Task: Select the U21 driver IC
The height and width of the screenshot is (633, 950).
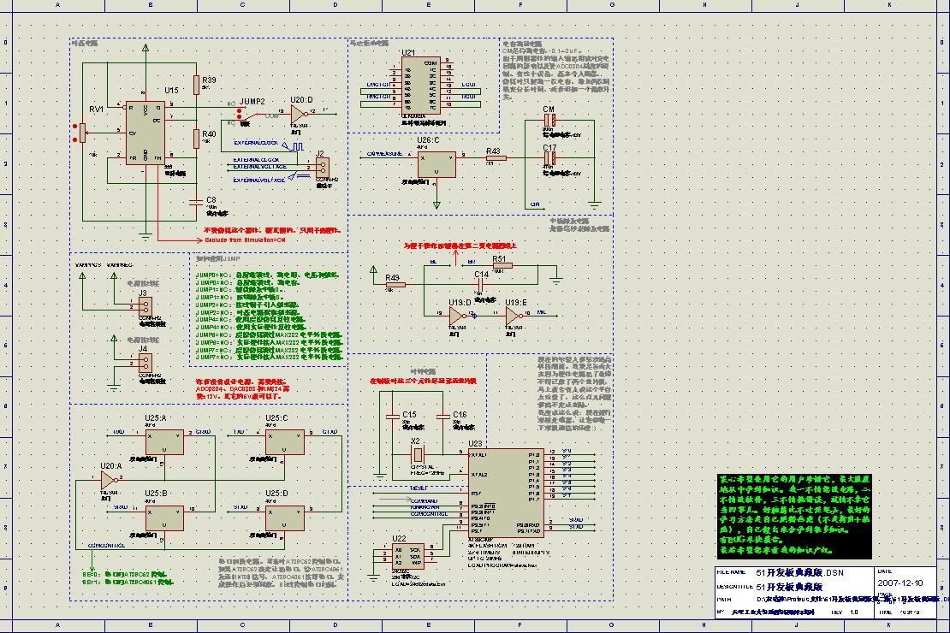Action: [x=420, y=86]
